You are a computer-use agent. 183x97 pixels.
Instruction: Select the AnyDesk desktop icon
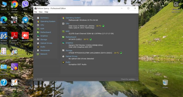point(25,37)
